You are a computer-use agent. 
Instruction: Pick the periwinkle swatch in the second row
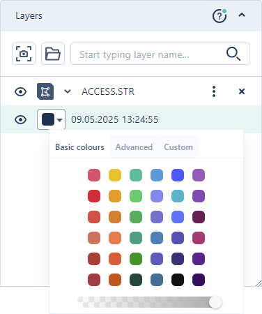point(157,196)
